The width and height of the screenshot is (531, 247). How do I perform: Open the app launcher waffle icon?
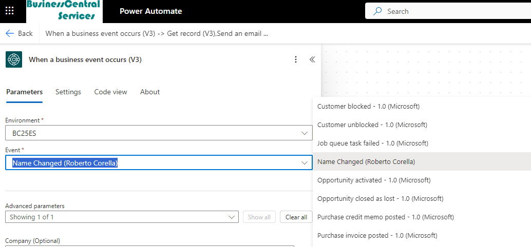click(x=10, y=11)
